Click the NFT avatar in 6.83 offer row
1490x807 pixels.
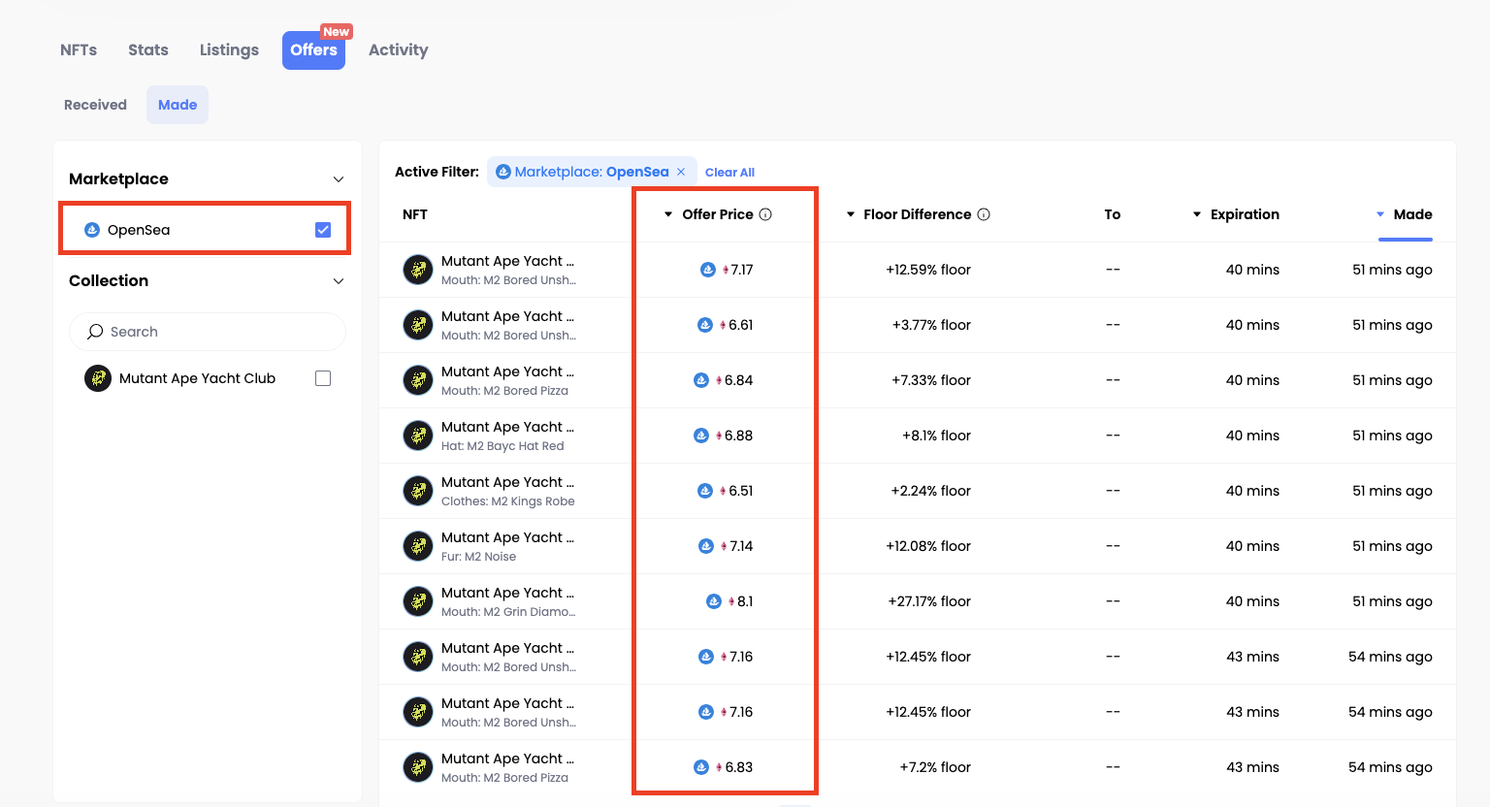[418, 767]
